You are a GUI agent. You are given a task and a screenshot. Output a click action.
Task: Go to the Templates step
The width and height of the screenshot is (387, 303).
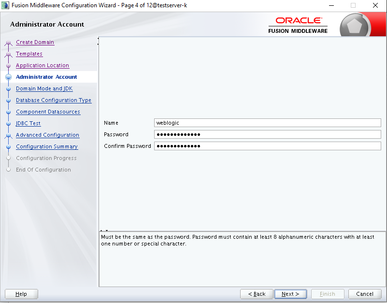coord(29,54)
